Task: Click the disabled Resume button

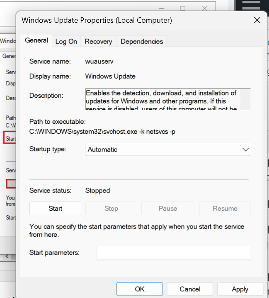Action: [225, 209]
